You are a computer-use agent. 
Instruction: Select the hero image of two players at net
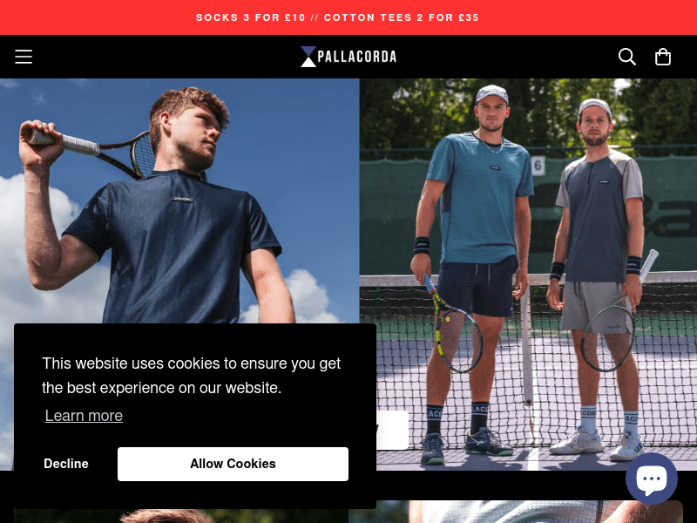(528, 275)
